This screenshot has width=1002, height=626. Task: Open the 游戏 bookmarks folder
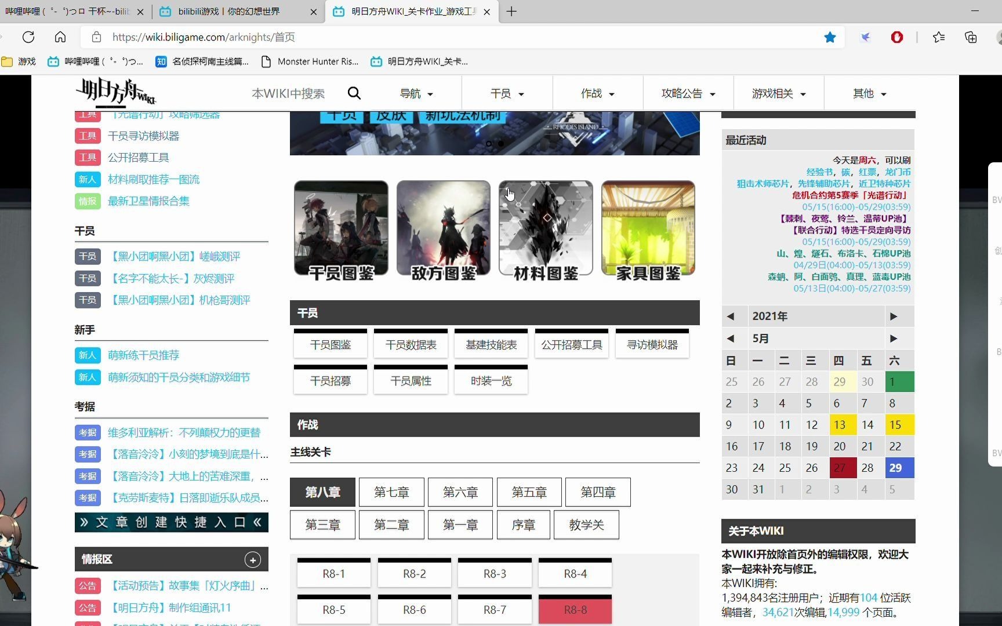tap(19, 61)
